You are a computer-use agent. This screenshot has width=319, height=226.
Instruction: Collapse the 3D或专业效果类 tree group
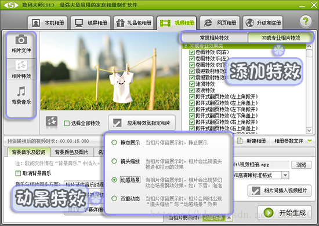tap(186, 46)
